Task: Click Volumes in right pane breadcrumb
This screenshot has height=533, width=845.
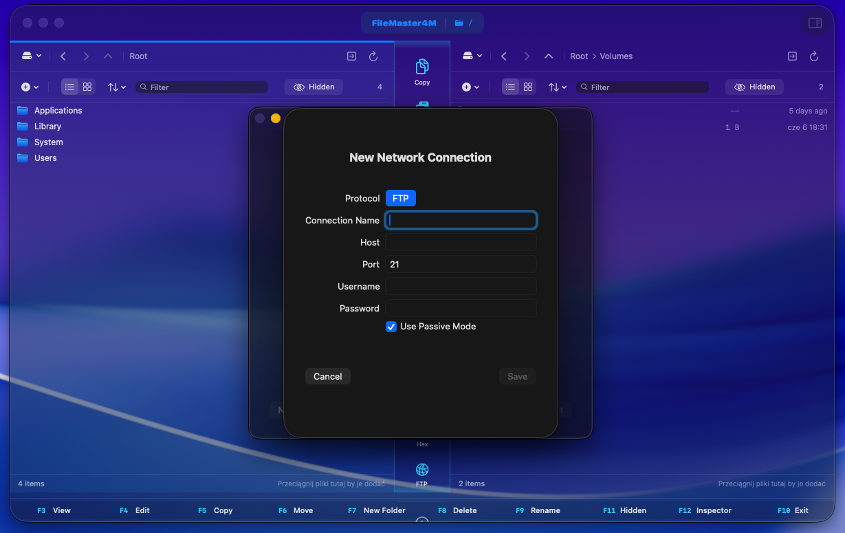Action: 616,56
